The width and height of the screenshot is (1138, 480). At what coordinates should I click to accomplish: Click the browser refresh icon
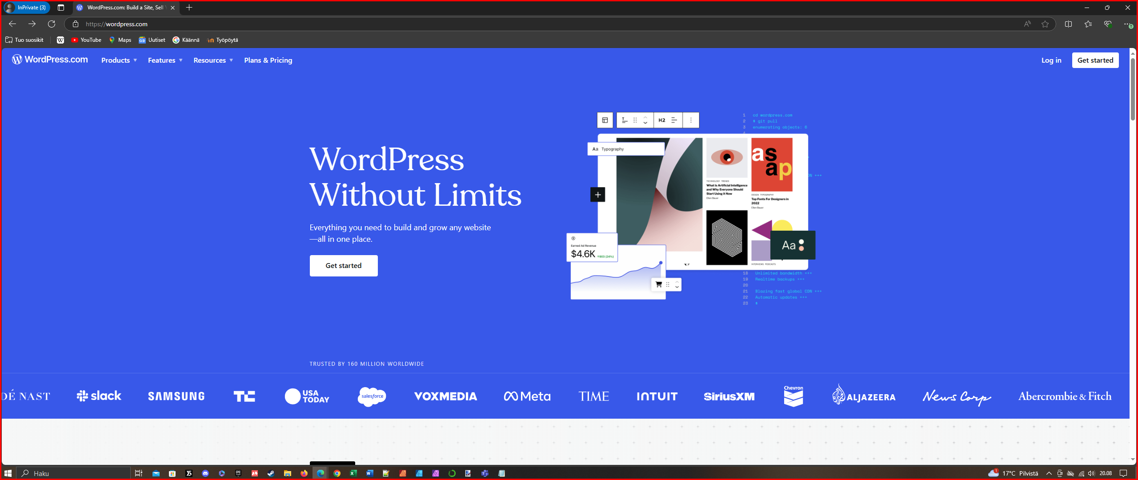tap(52, 24)
